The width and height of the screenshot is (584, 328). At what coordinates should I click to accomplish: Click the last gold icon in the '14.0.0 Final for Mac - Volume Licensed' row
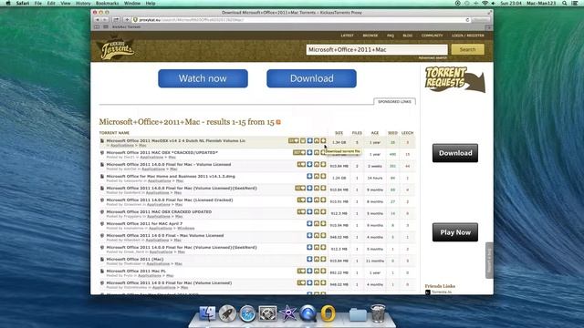click(x=323, y=164)
